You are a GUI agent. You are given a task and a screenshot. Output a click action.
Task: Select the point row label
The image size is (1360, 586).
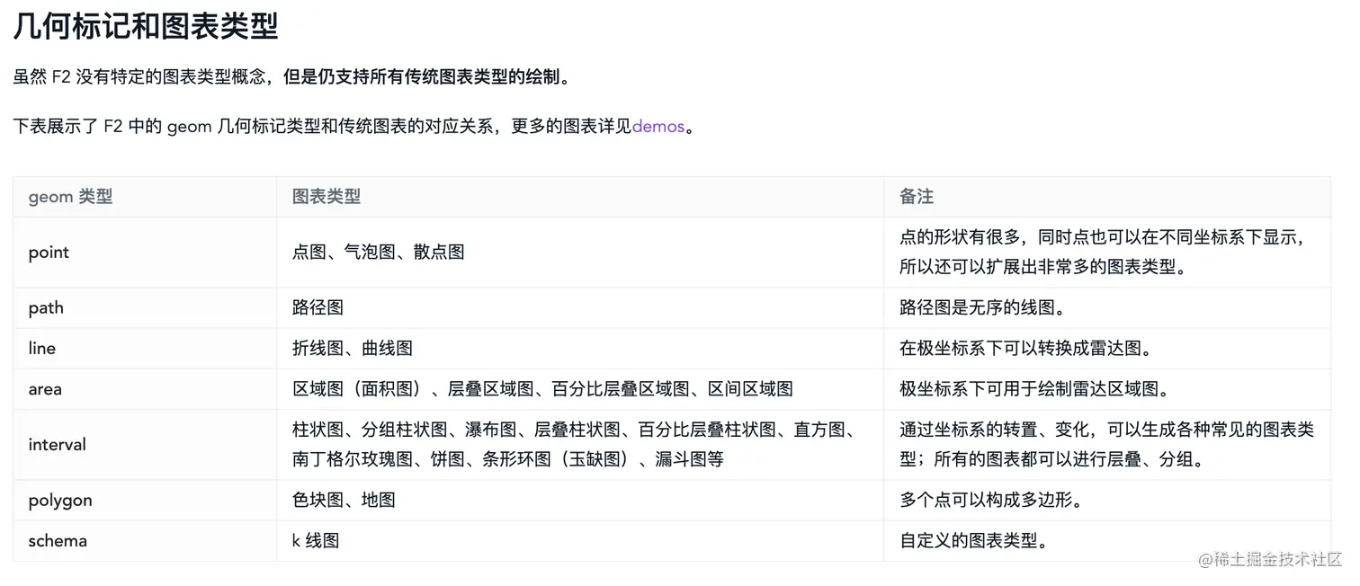48,253
